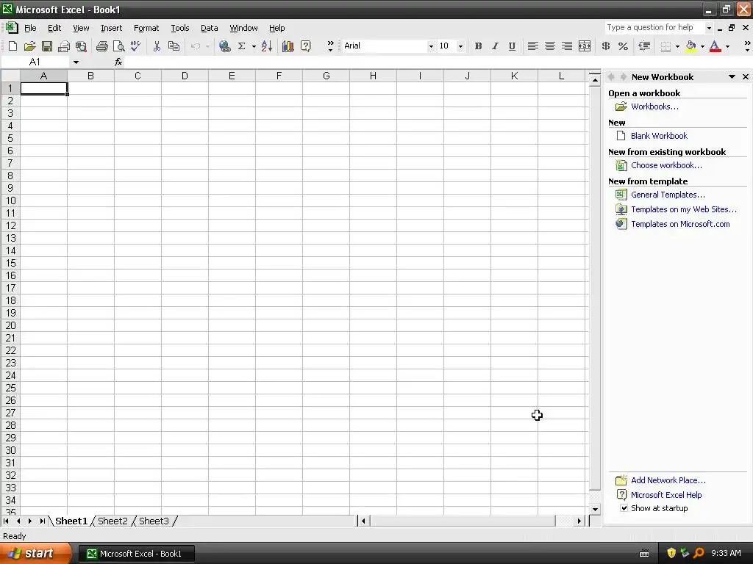The height and width of the screenshot is (564, 753).
Task: Click the Open folder toolbar icon
Action: tap(29, 46)
